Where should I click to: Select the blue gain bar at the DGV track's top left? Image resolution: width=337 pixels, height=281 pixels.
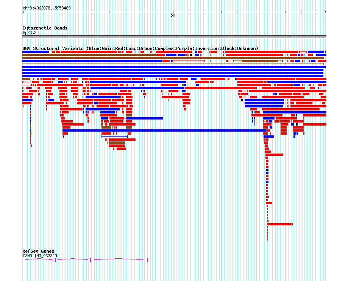[x=36, y=52]
